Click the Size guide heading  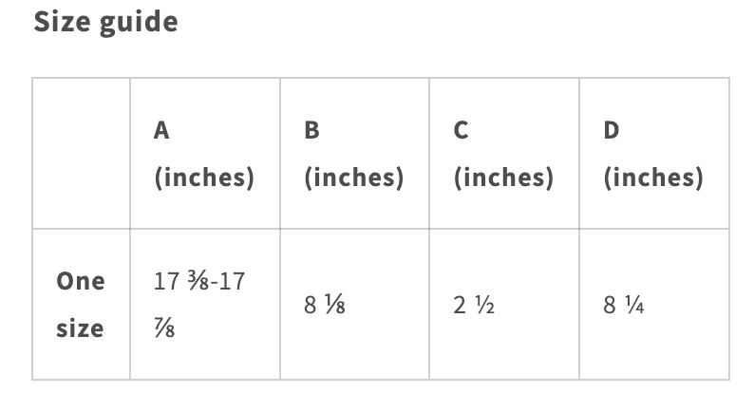click(x=105, y=22)
